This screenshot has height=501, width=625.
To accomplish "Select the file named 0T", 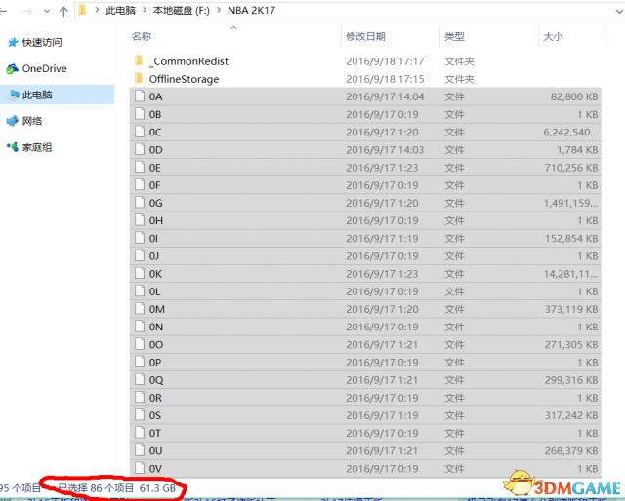I will 155,434.
